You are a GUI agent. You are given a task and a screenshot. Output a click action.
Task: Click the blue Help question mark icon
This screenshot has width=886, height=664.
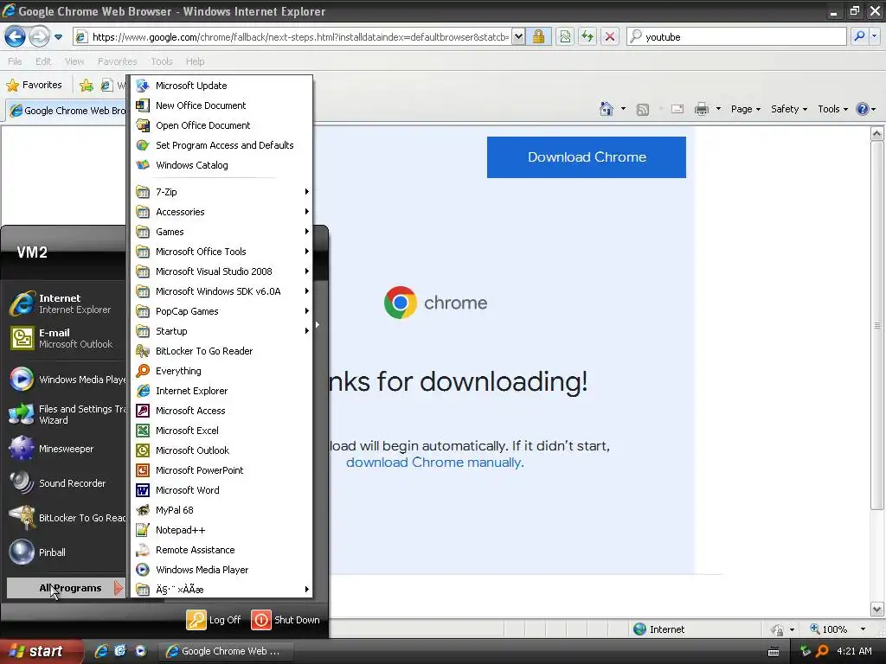(863, 109)
